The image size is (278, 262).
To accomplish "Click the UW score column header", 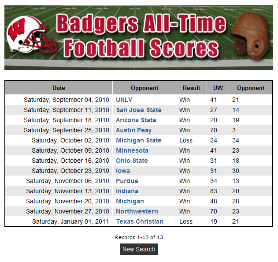I will pyautogui.click(x=218, y=88).
